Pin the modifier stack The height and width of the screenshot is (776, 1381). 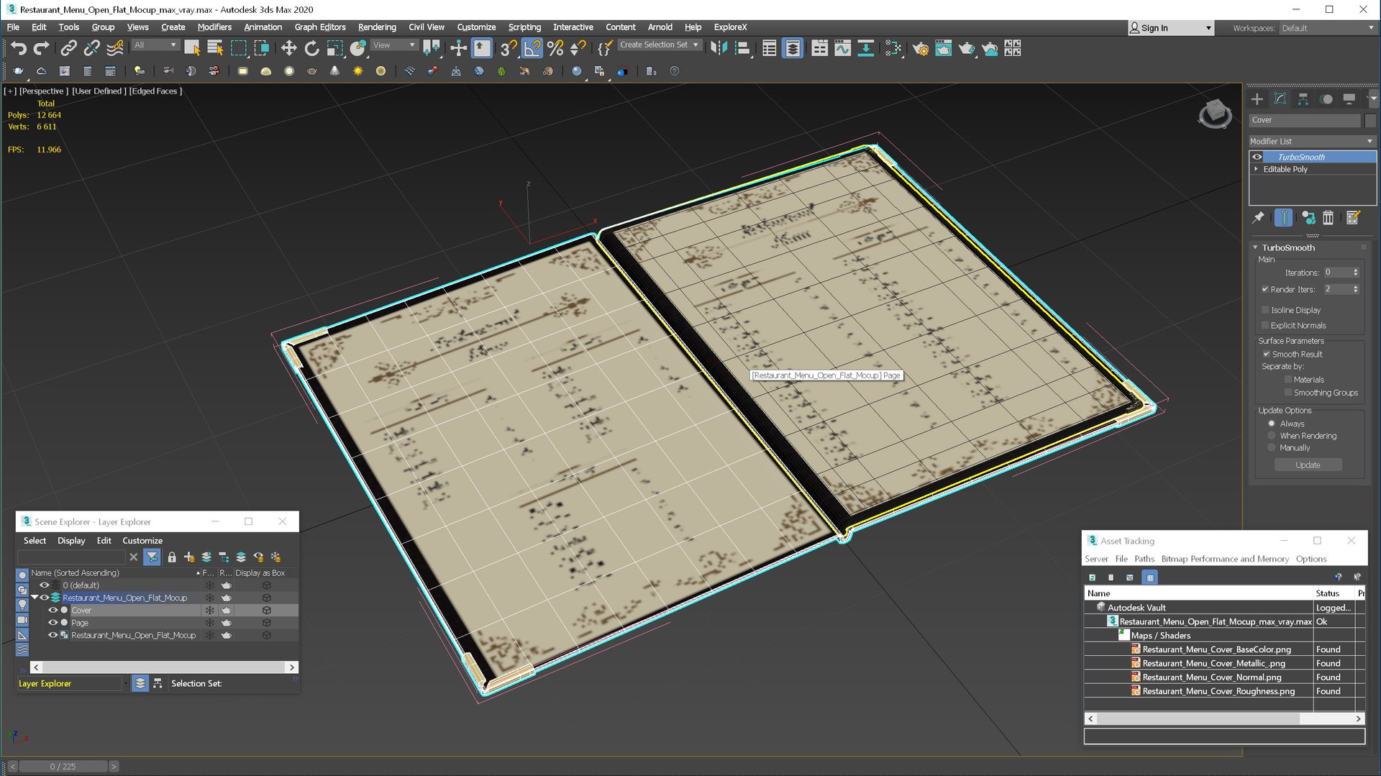(1258, 218)
